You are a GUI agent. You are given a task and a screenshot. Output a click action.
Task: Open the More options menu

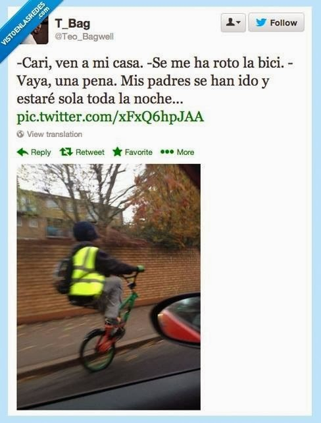(185, 152)
